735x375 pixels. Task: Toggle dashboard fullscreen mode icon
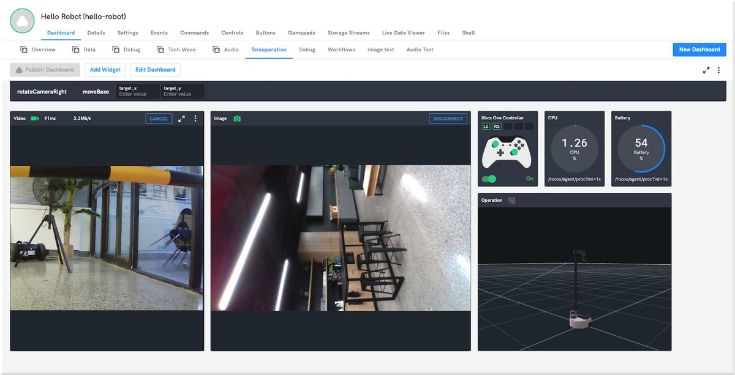706,70
